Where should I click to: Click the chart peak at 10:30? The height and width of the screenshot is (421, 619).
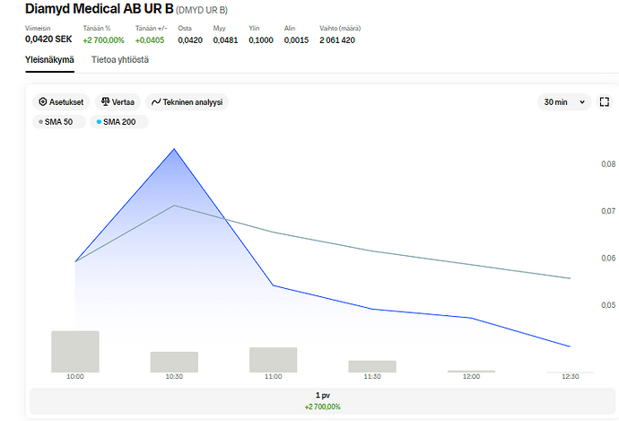[174, 149]
